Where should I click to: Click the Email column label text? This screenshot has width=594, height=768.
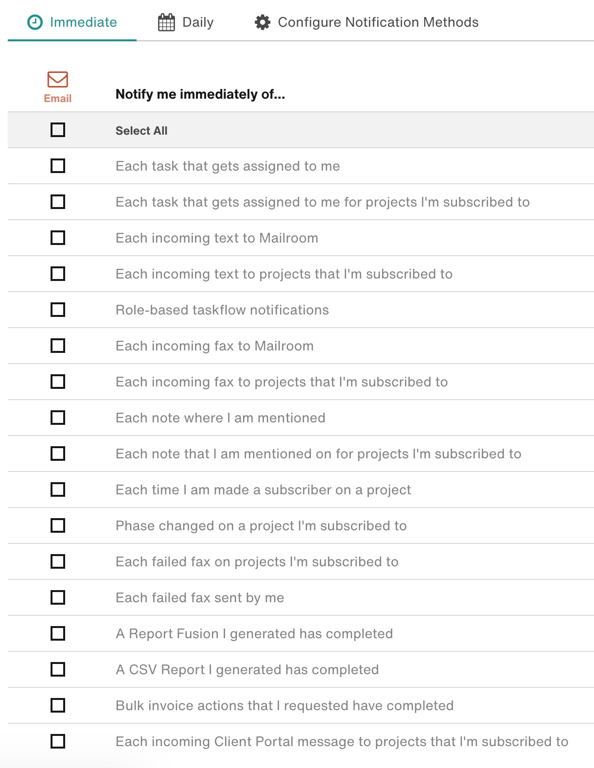pyautogui.click(x=58, y=98)
